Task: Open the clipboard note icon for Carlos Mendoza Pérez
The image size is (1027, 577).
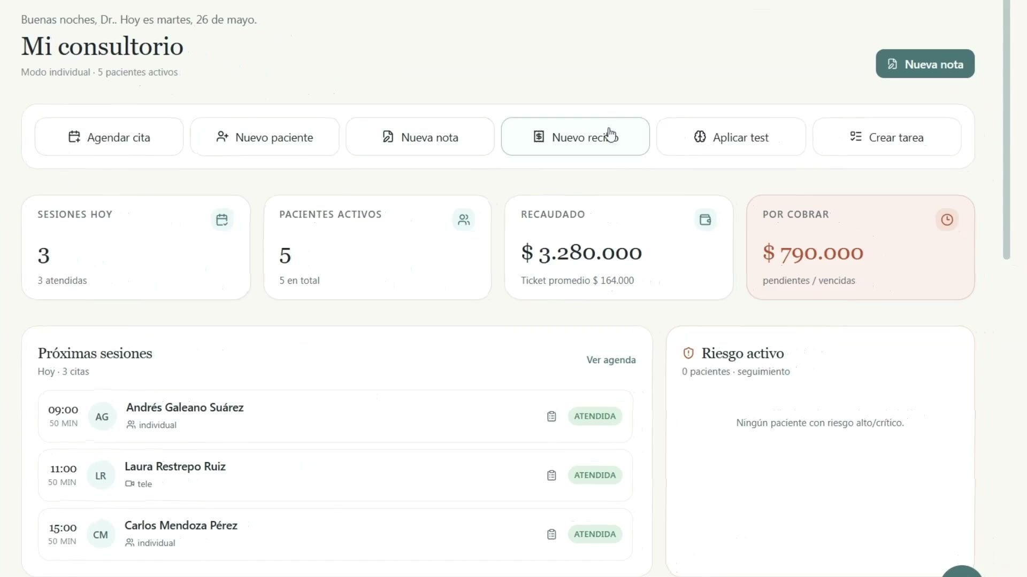Action: tap(551, 534)
